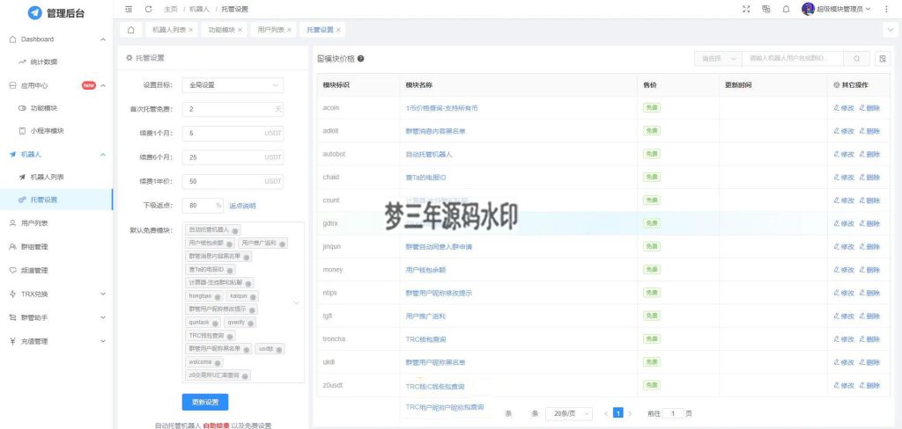The height and width of the screenshot is (429, 902).
Task: Click 删除 for the adkill row
Action: point(869,131)
